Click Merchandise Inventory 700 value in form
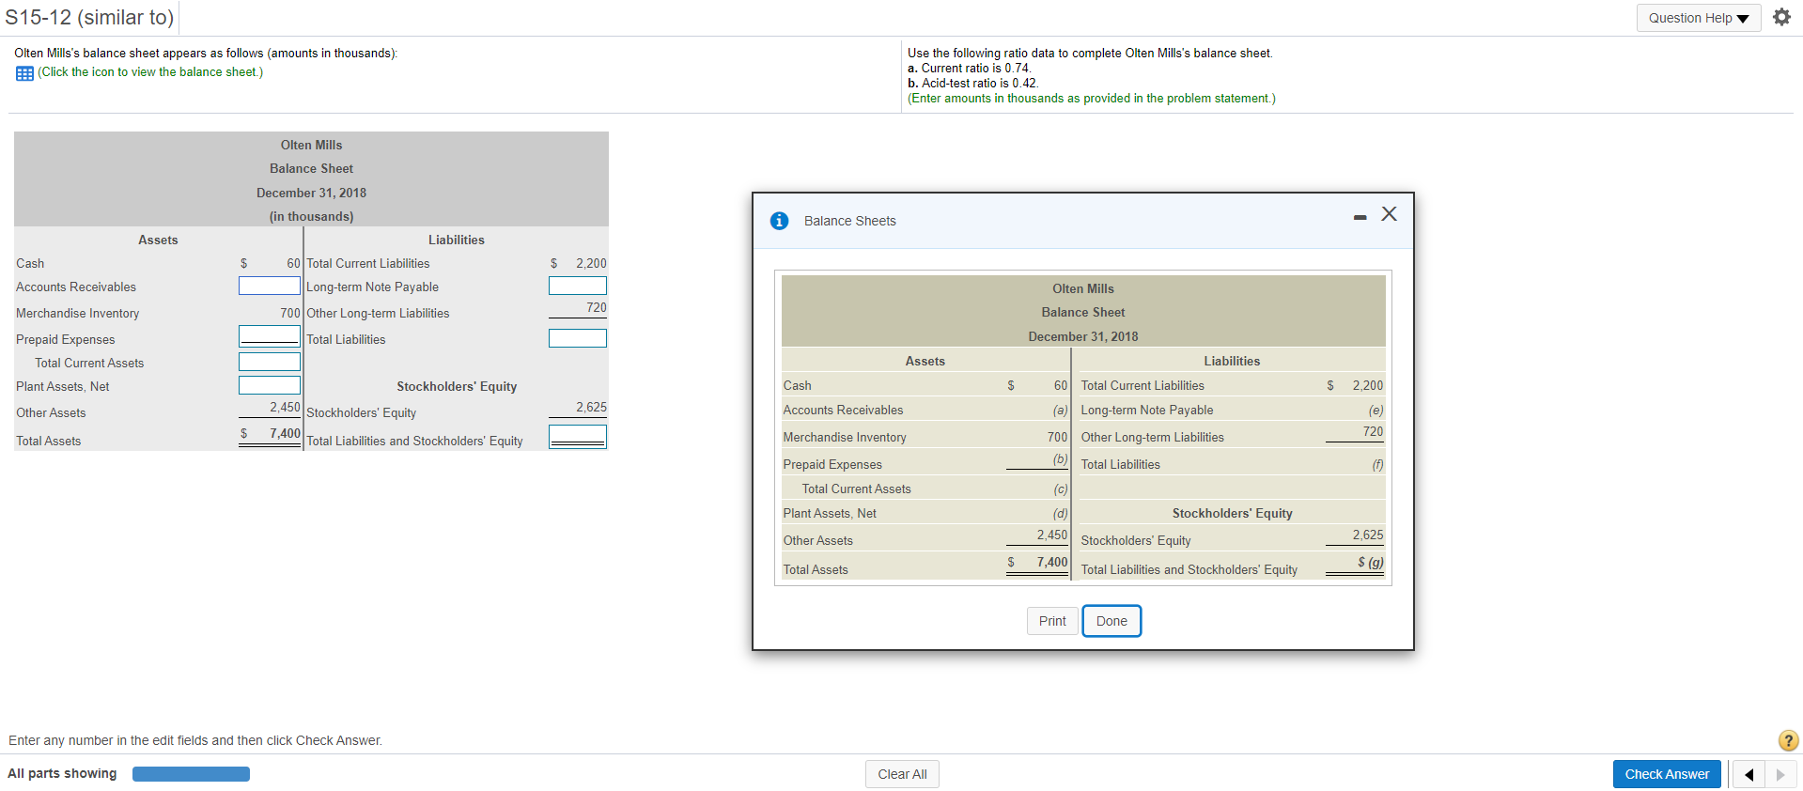The image size is (1803, 791). click(290, 313)
